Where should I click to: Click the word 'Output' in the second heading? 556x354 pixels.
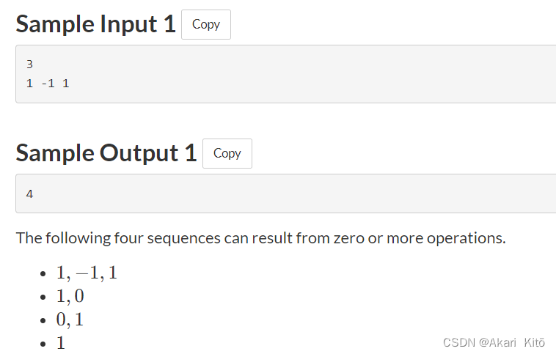[x=139, y=153]
